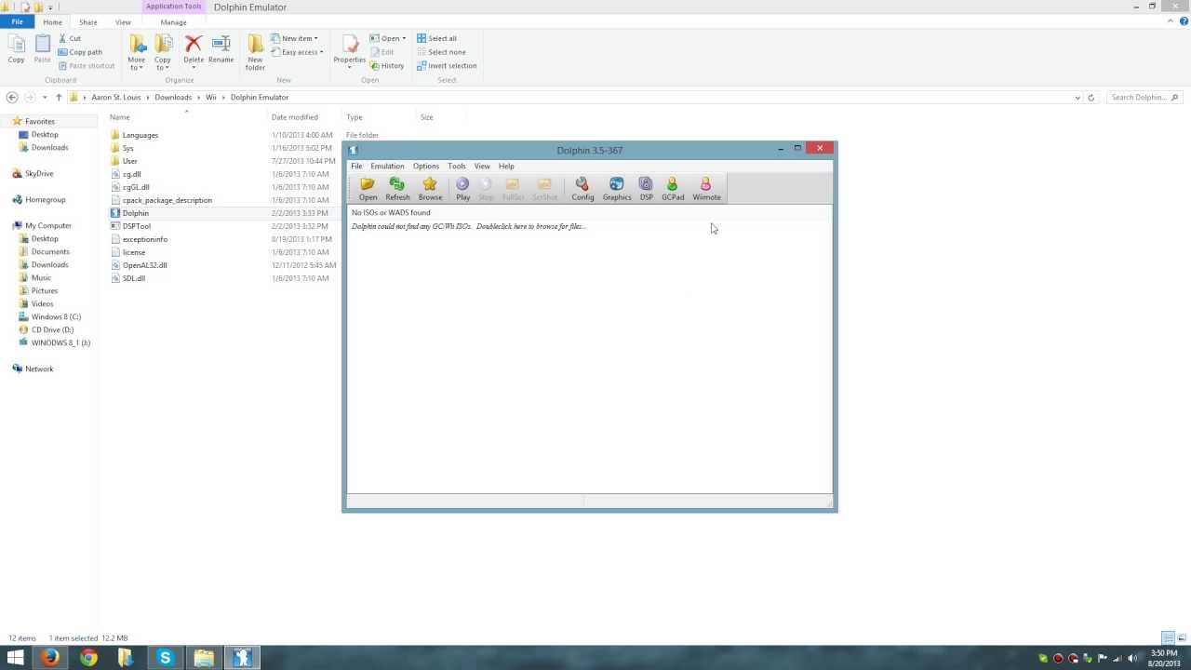The width and height of the screenshot is (1191, 670).
Task: Go back with Explorer back arrow
Action: [x=12, y=97]
